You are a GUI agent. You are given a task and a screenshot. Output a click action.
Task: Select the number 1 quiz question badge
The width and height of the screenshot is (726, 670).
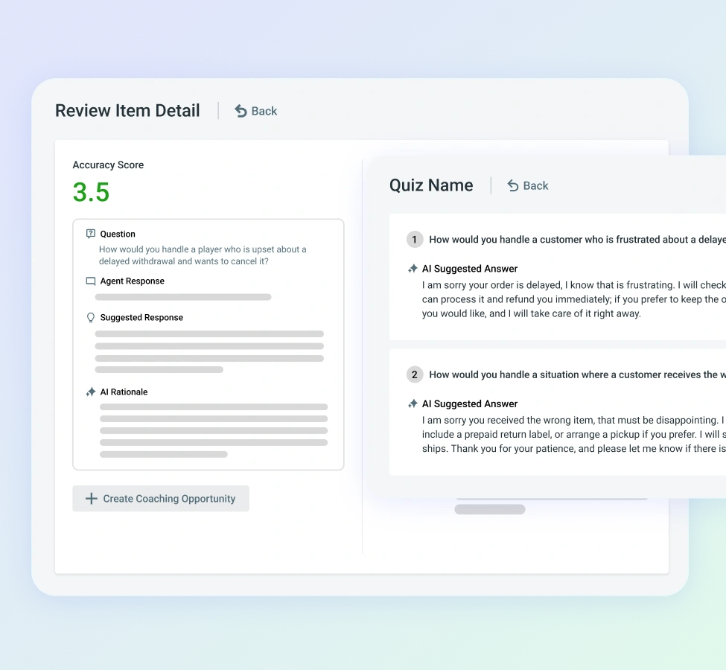tap(415, 240)
